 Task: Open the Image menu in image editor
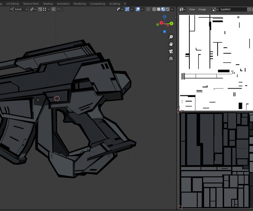(202, 9)
